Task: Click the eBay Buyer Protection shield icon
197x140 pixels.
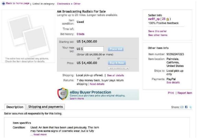Action: click(63, 94)
